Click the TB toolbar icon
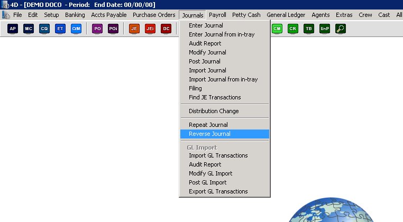 coord(309,29)
